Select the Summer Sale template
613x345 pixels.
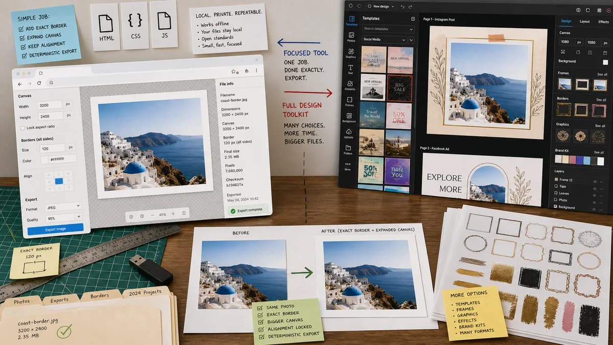(373, 60)
